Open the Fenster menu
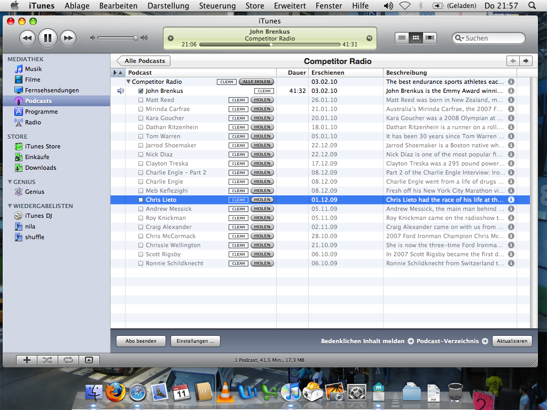547x410 pixels. tap(329, 5)
